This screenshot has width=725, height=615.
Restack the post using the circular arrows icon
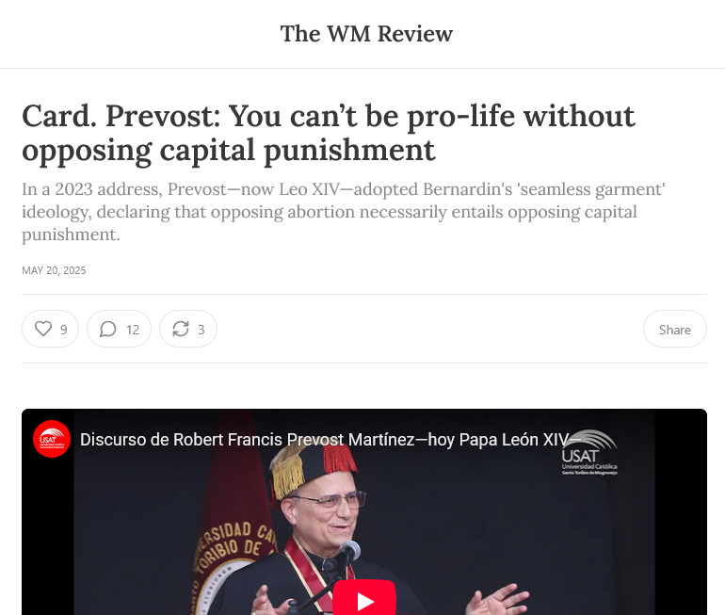click(181, 329)
